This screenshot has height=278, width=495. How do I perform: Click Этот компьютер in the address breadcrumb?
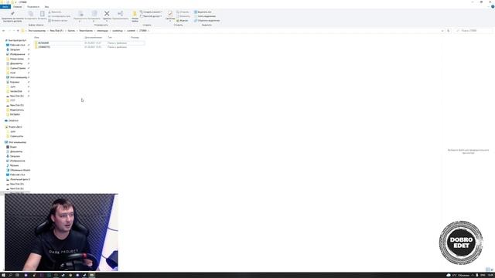tap(37, 31)
